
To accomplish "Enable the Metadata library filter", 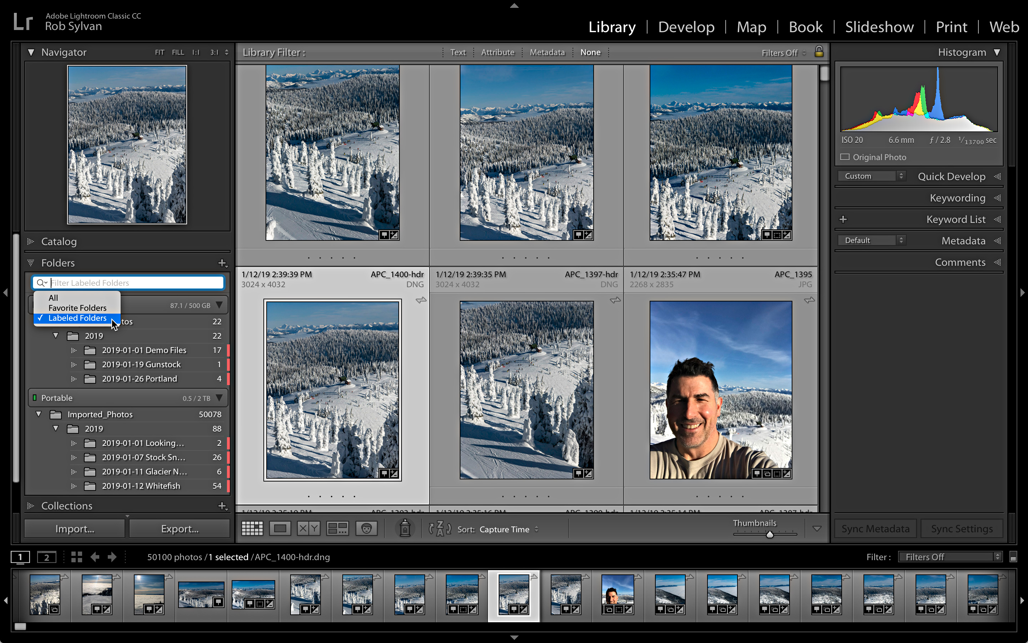I will pos(547,52).
